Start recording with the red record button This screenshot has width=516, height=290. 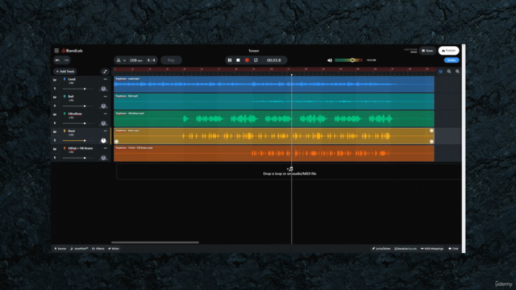coord(247,60)
